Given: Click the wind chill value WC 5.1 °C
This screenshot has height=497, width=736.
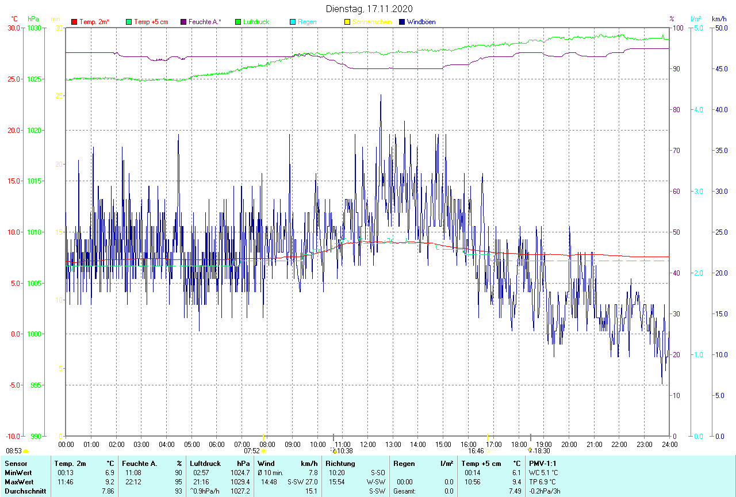Looking at the screenshot, I should coord(543,473).
